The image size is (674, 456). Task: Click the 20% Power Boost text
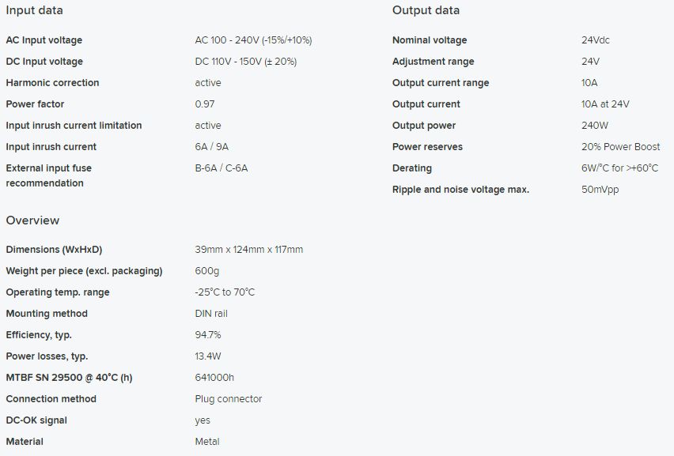click(x=621, y=147)
